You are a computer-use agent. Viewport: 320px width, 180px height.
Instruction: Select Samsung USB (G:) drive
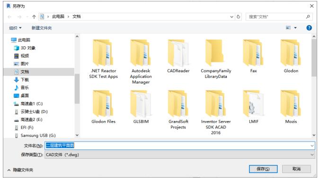(x=35, y=136)
